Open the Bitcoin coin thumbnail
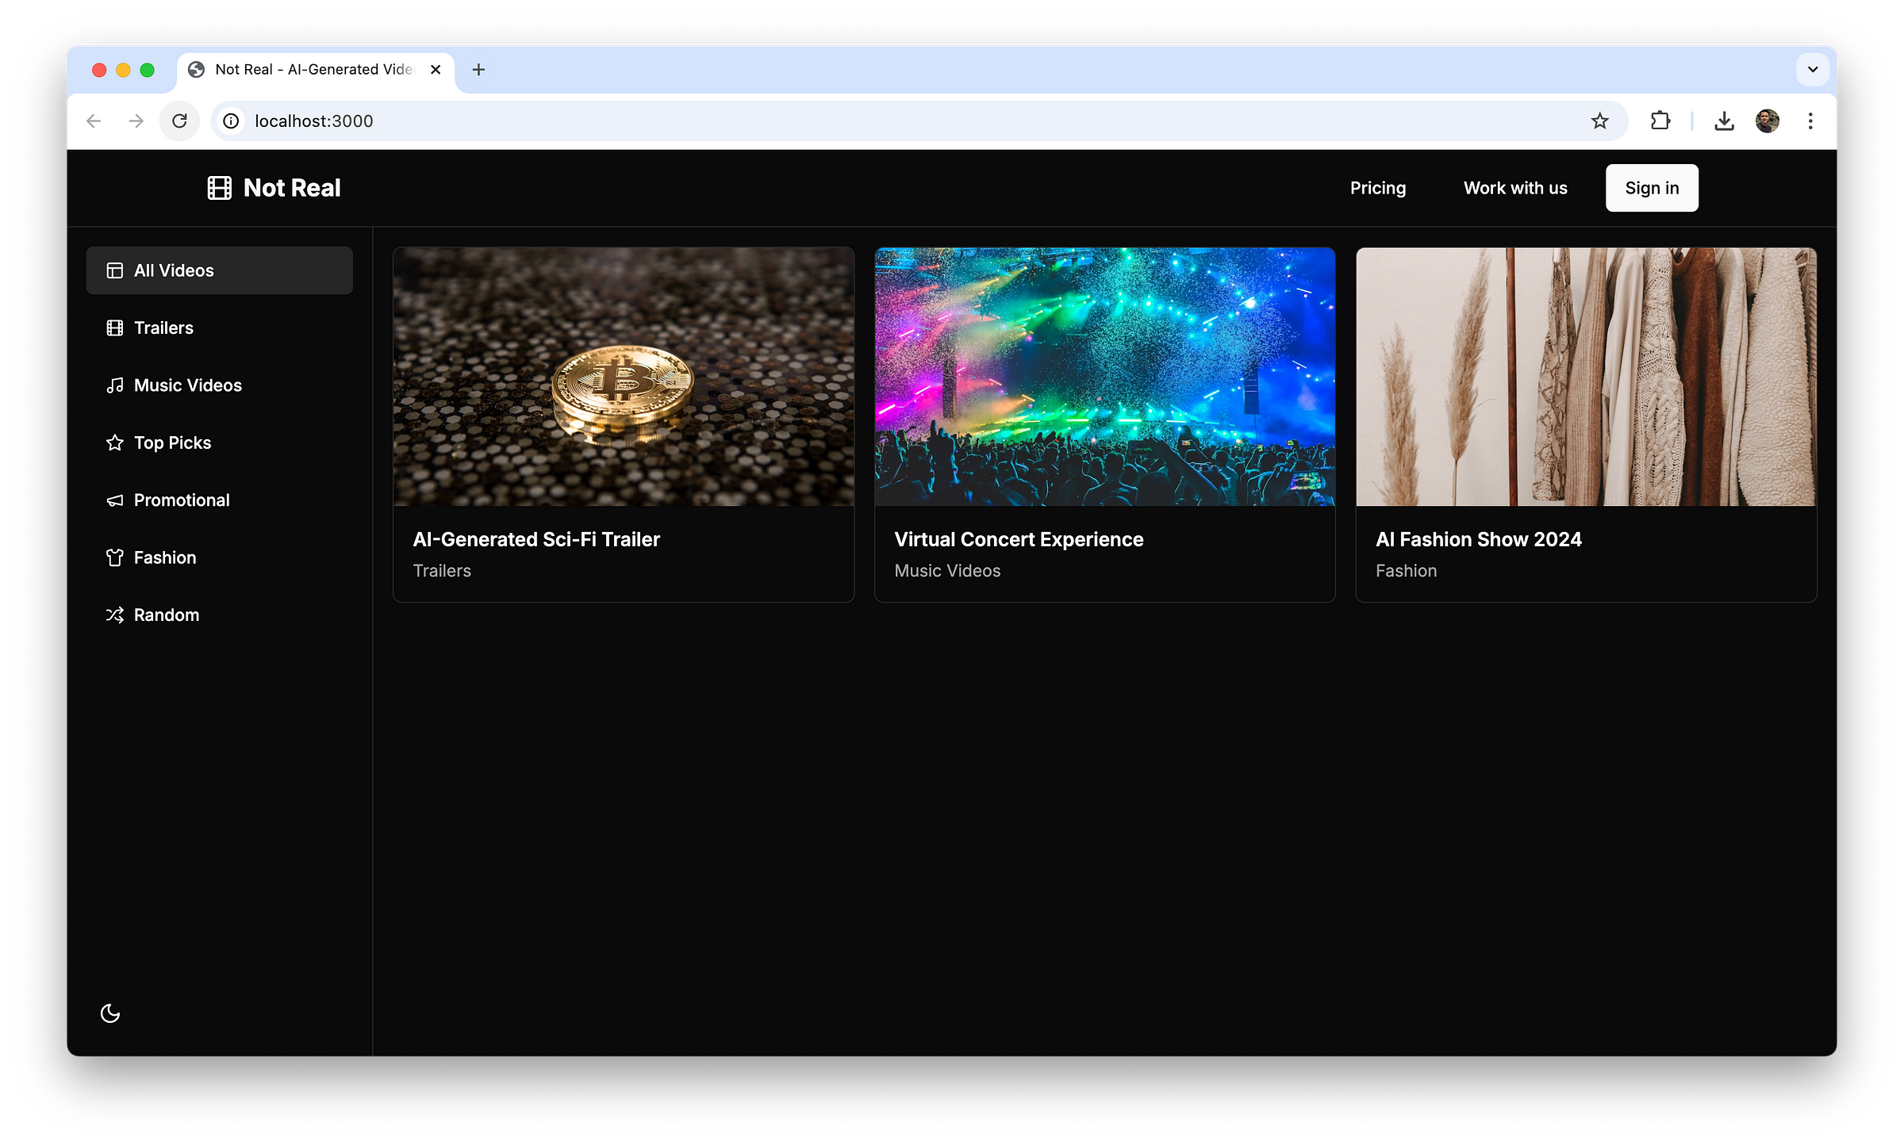 pyautogui.click(x=624, y=377)
